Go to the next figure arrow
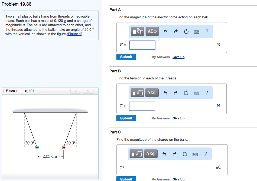The height and width of the screenshot is (181, 257). pyautogui.click(x=88, y=91)
